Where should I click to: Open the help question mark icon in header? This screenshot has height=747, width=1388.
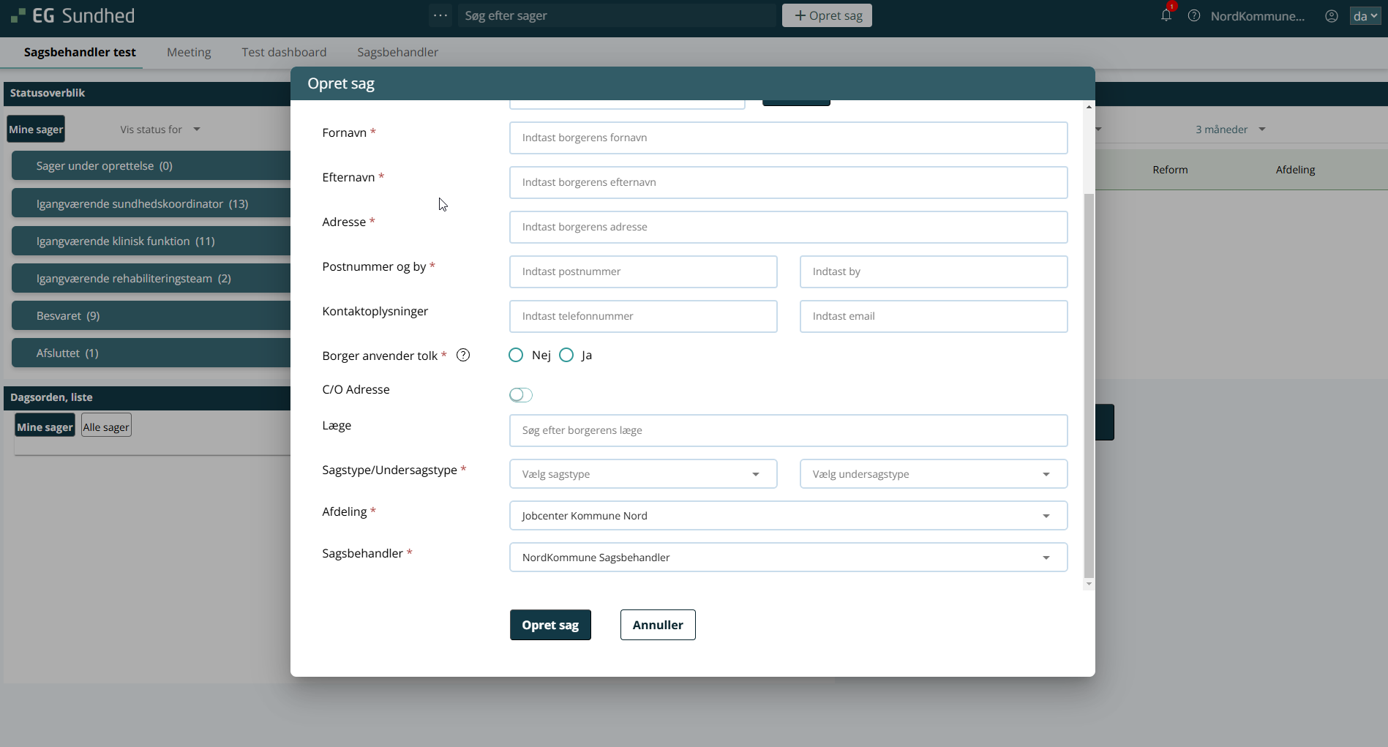pos(1193,15)
